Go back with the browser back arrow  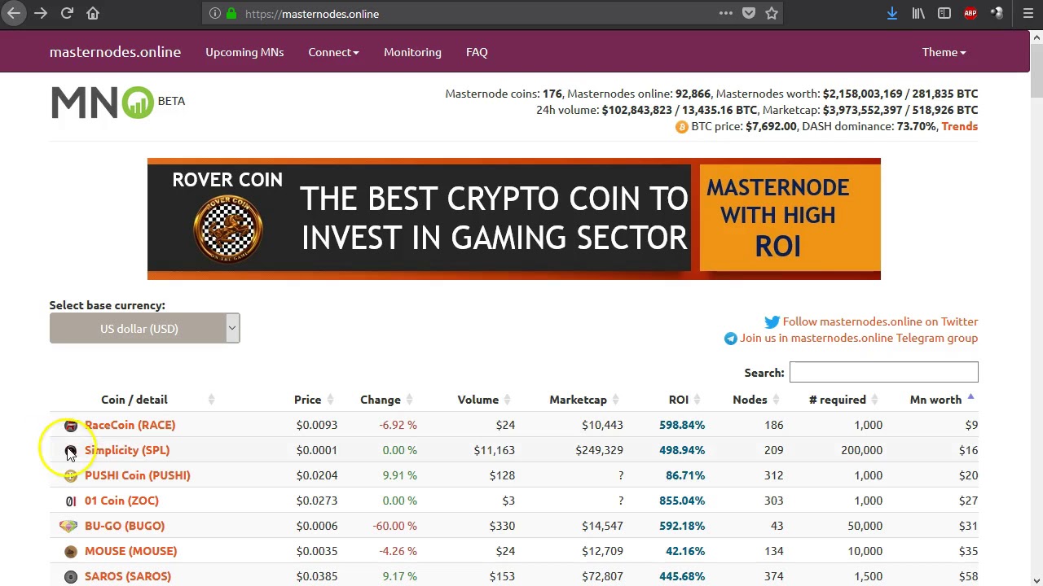point(14,13)
